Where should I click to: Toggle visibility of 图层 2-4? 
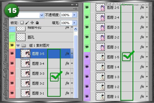coord(87,17)
